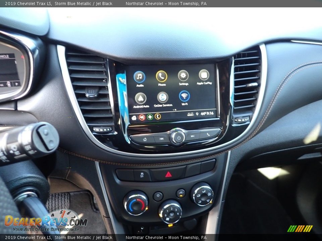322x241 pixels.
Task: Tap yellow phone shortcut in bottom tray
Action: coord(158,116)
